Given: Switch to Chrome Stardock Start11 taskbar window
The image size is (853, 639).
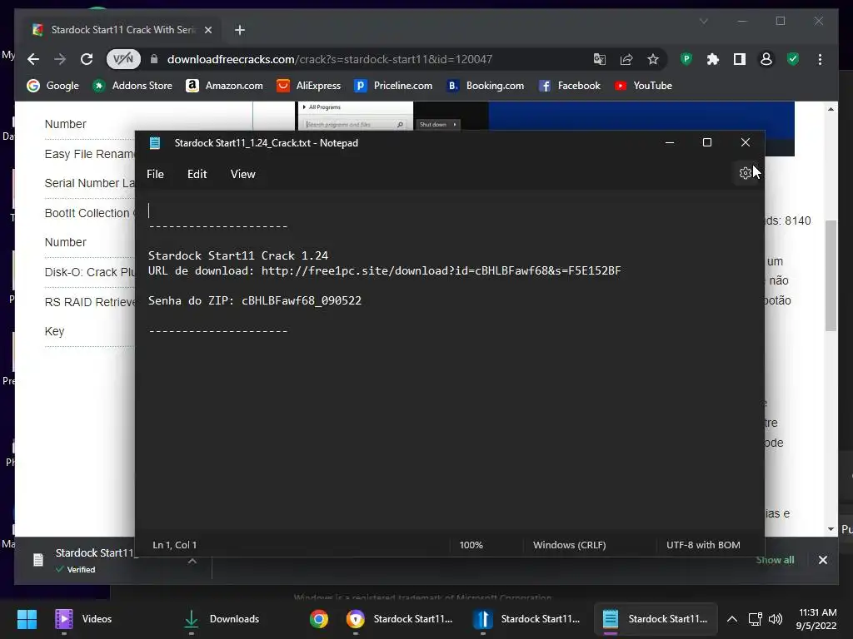Looking at the screenshot, I should click(x=400, y=619).
